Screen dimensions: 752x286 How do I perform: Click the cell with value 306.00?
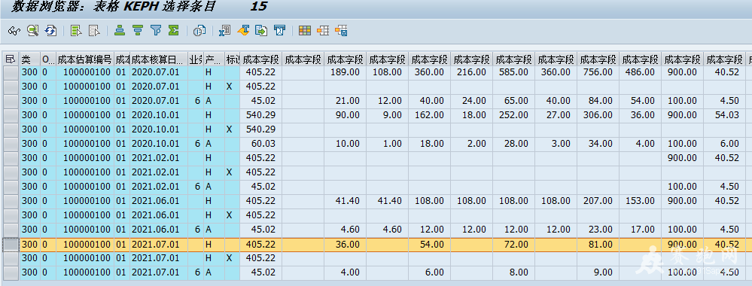(x=598, y=115)
